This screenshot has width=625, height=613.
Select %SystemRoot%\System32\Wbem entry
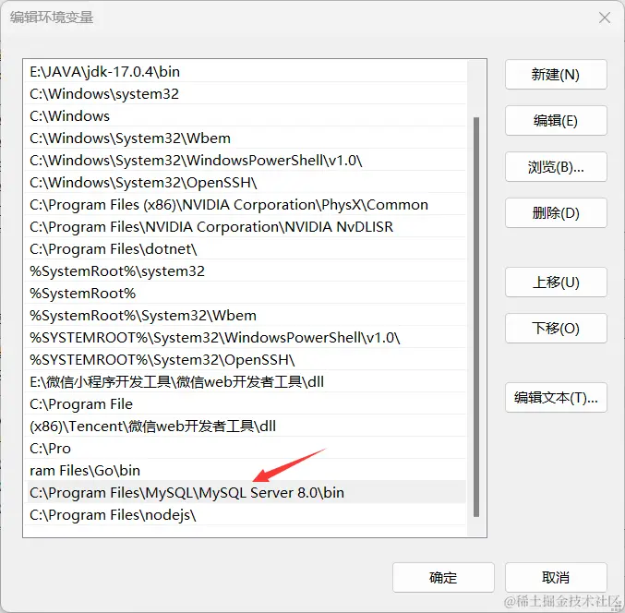pyautogui.click(x=246, y=315)
